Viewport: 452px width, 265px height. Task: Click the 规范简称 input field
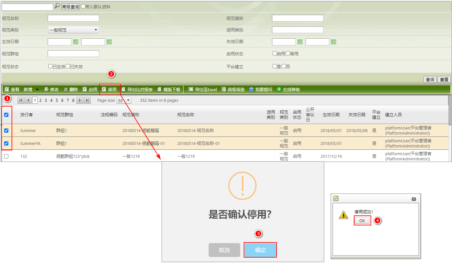click(x=298, y=18)
